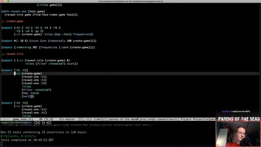Click the ";; reveal-tile" comment
Screen dimensions: 261x147
click(x=13, y=54)
